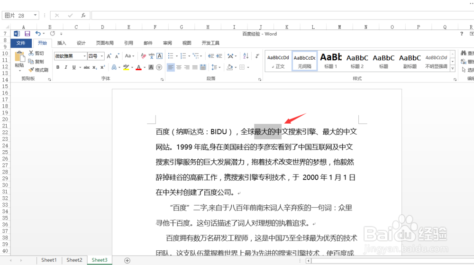474x265 pixels.
Task: Click the Paste clipboard icon
Action: coord(19,57)
